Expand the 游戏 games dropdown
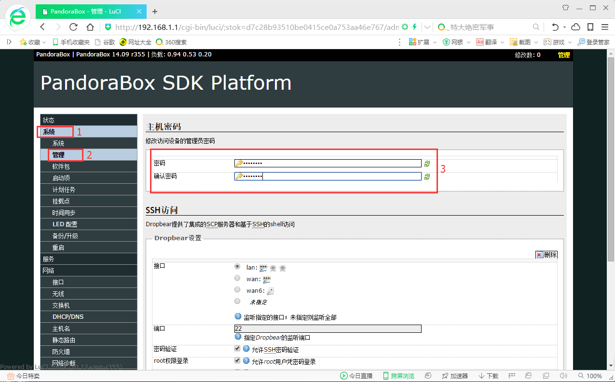Image resolution: width=615 pixels, height=382 pixels. click(570, 42)
